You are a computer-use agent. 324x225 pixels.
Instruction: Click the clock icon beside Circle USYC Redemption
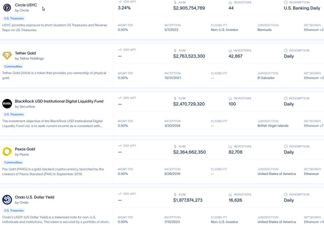coord(285,2)
